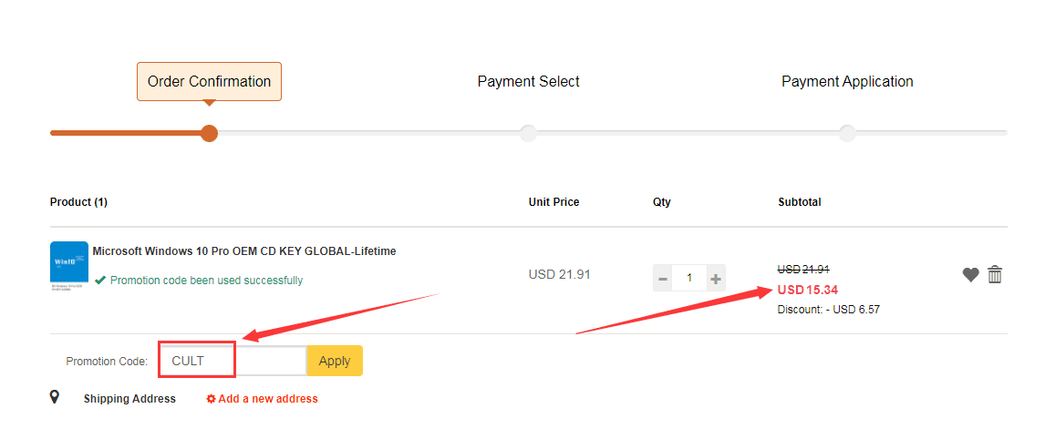Click the quantity number field
Screen dimensions: 1055x429
tap(689, 278)
